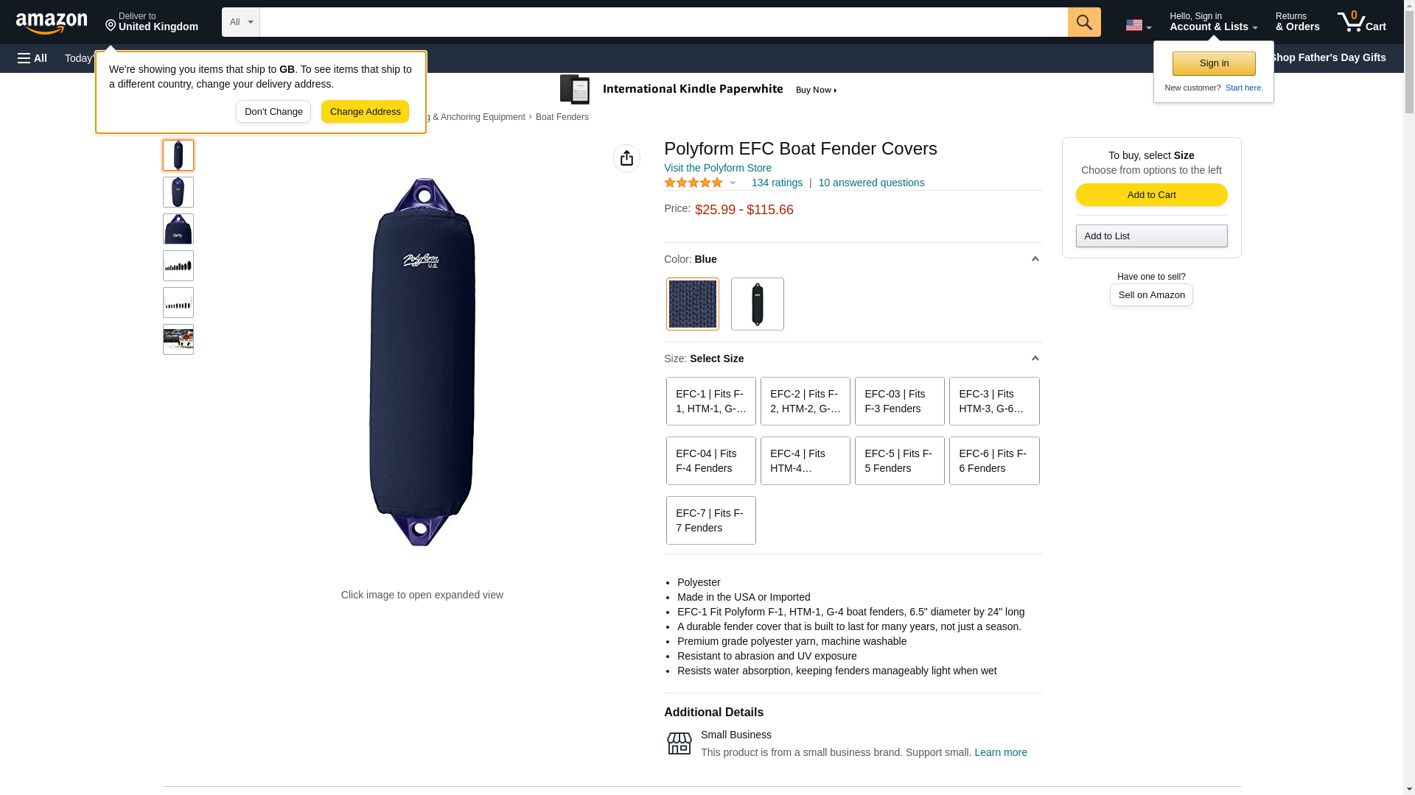This screenshot has width=1415, height=795.
Task: Click the star rating icons
Action: (x=693, y=183)
